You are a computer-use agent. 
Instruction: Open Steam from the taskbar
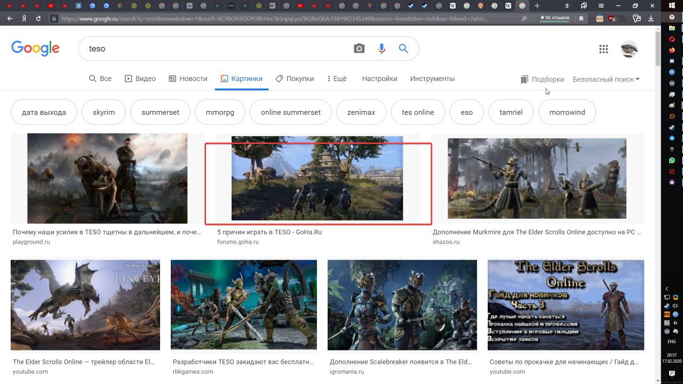tap(672, 127)
